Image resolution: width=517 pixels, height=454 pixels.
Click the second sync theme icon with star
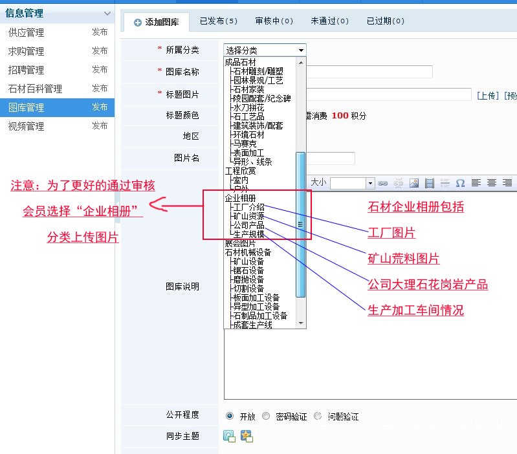click(246, 436)
